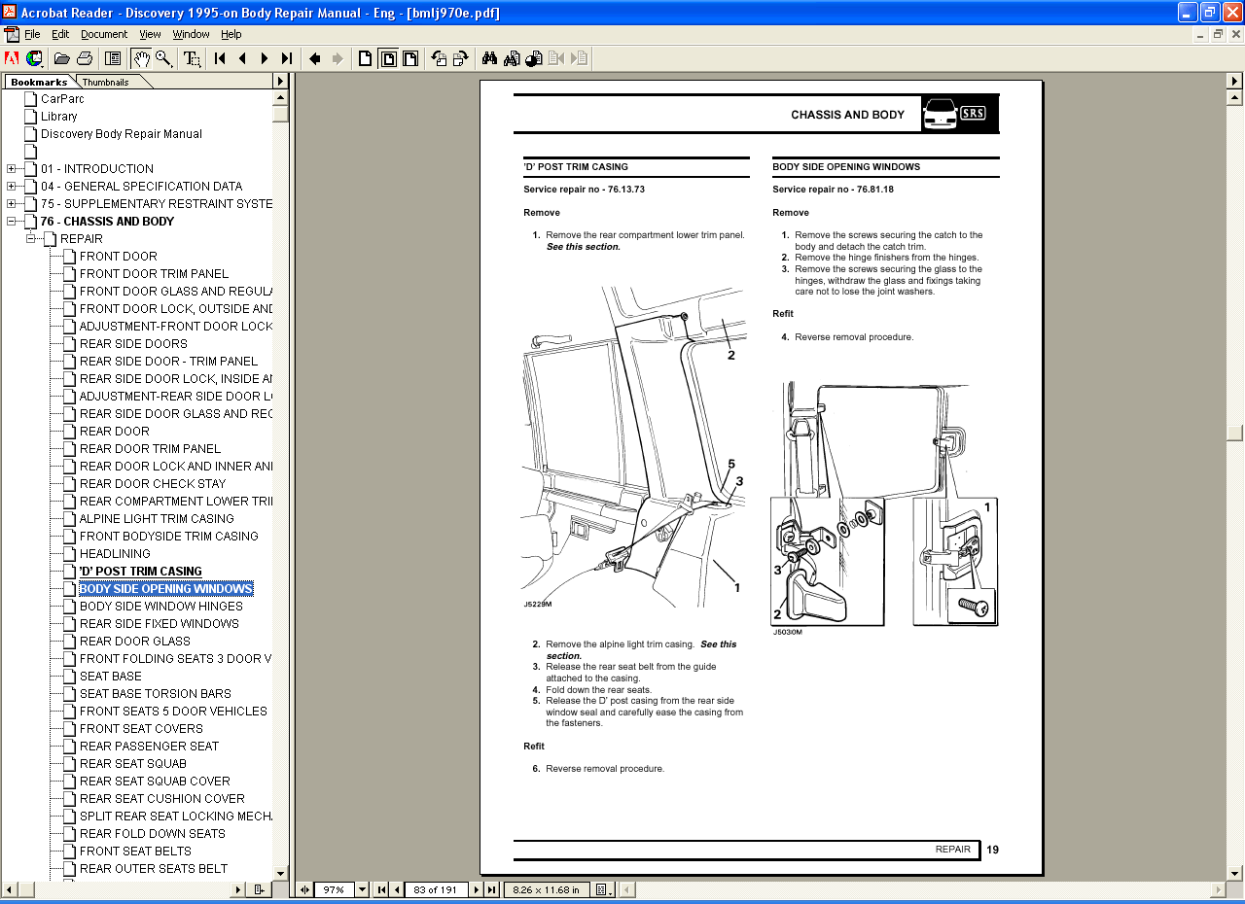Click the bookmarks panel vertical scrollbar thumb

(280, 113)
